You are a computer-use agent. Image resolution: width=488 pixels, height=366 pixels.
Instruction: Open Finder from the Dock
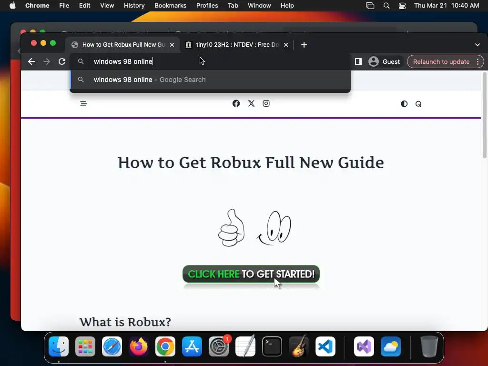(x=59, y=346)
